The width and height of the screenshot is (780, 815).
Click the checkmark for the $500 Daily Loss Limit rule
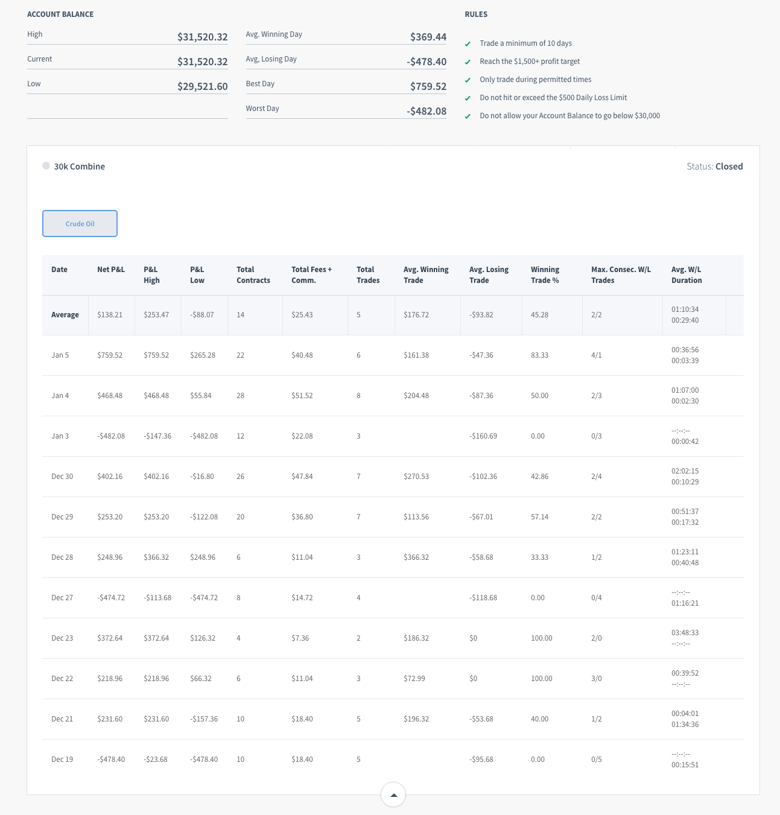coord(468,98)
